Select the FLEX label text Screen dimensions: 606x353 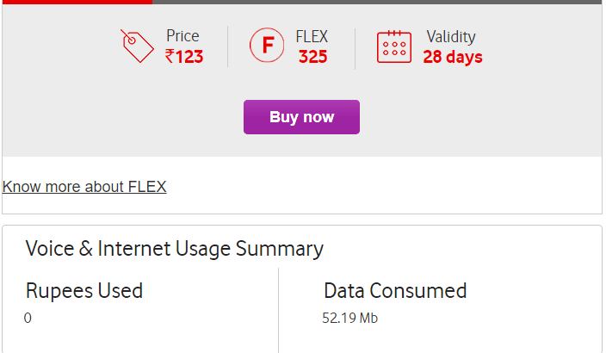click(x=312, y=37)
